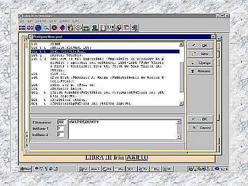Click the exit door toolbar icon
248x186 pixels.
(135, 28)
